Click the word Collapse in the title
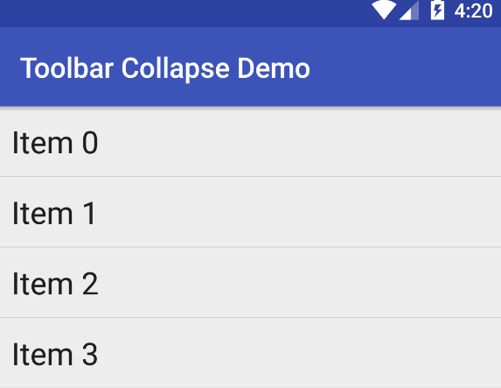This screenshot has height=388, width=501. pyautogui.click(x=176, y=68)
